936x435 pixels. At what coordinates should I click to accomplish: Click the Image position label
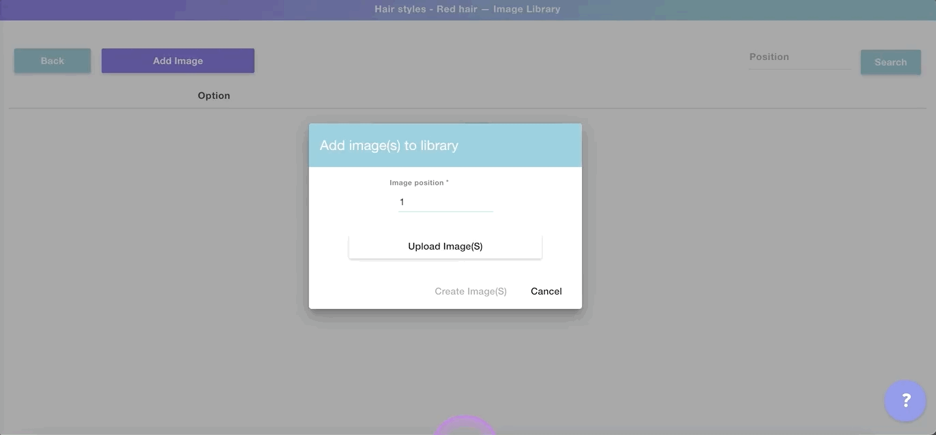pos(416,183)
